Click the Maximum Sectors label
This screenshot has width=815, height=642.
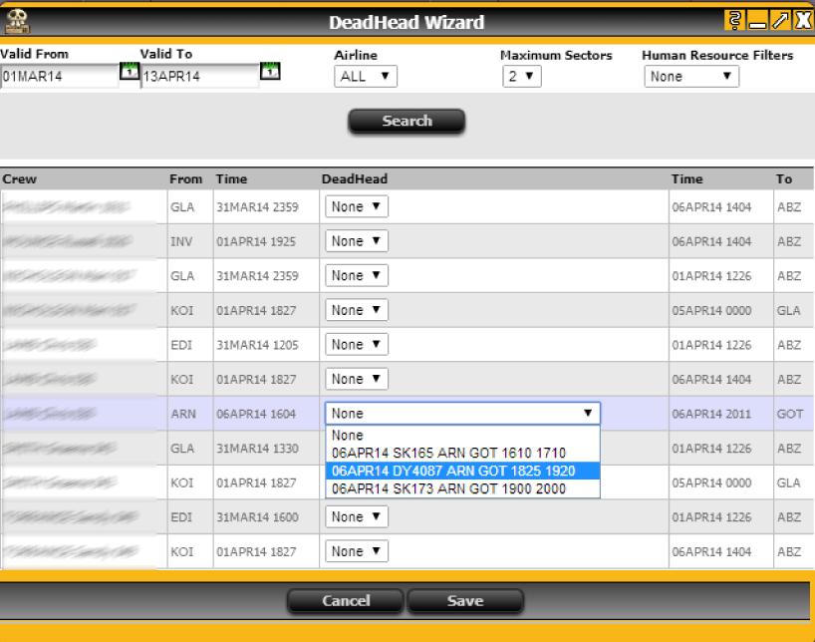click(556, 55)
